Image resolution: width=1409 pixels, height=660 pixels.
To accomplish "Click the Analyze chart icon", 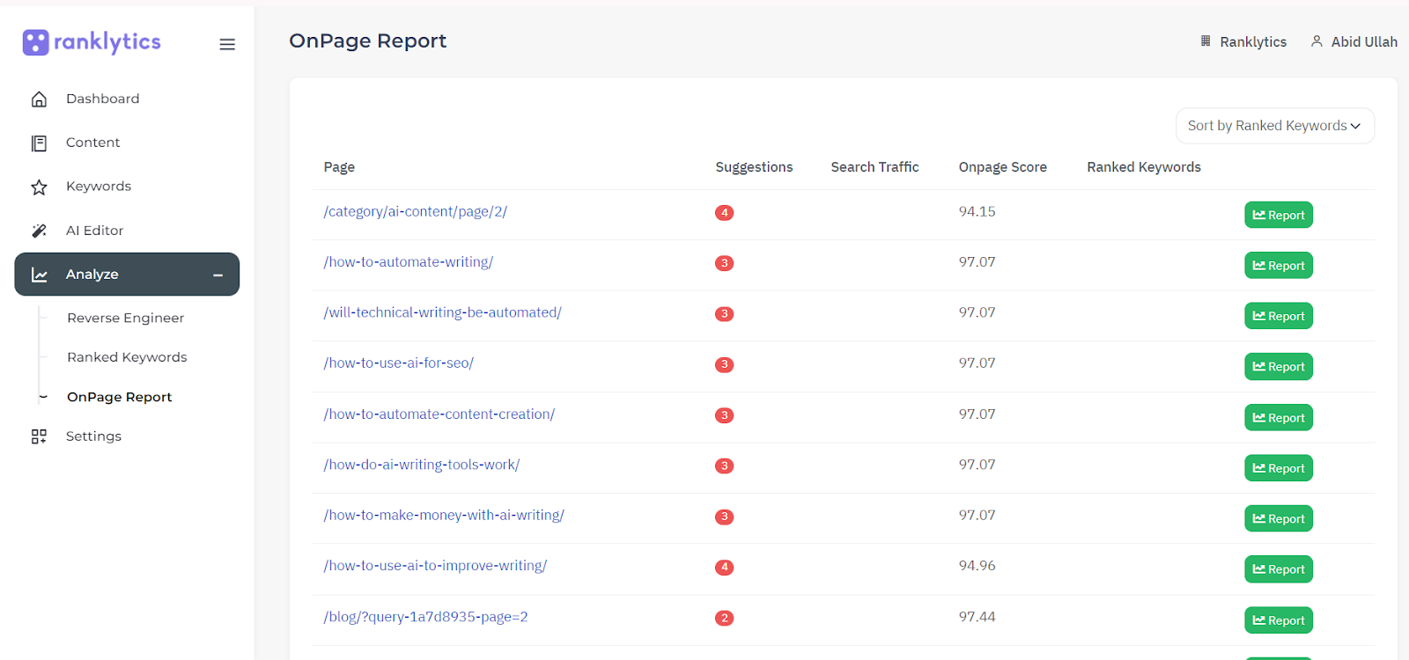I will pyautogui.click(x=40, y=275).
